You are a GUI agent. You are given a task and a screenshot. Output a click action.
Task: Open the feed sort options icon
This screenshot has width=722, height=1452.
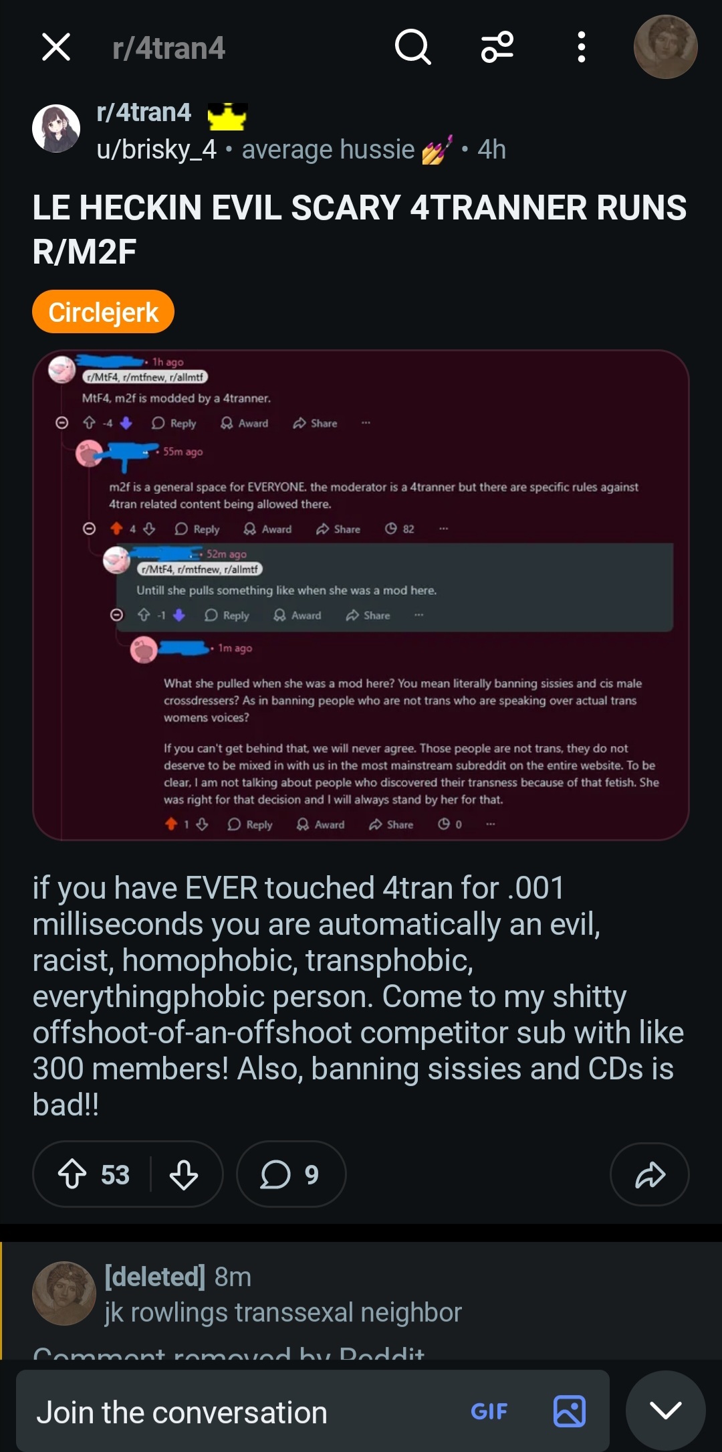point(497,47)
